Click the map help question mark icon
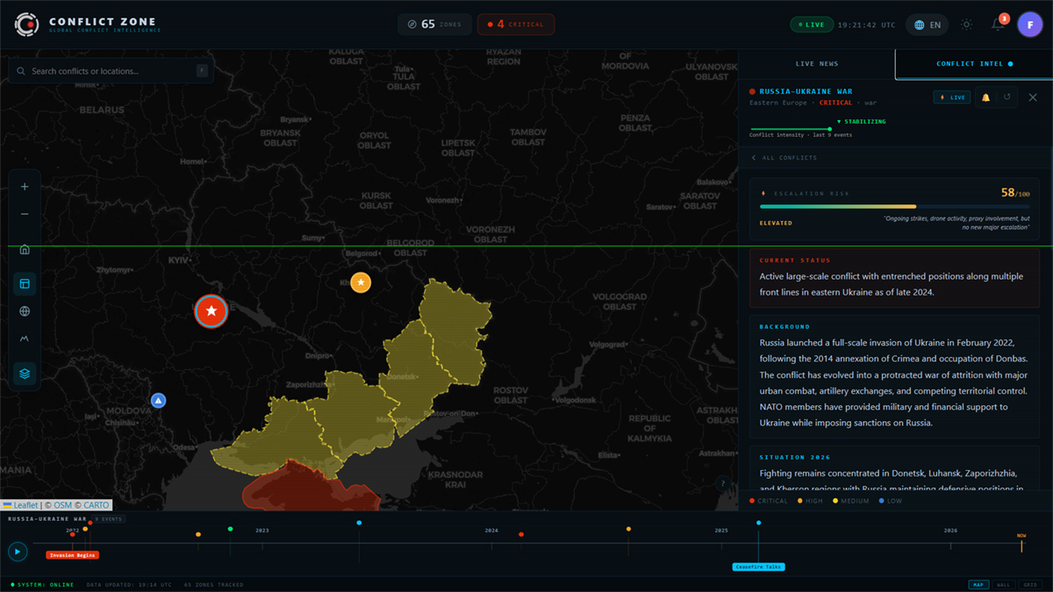 (x=723, y=483)
